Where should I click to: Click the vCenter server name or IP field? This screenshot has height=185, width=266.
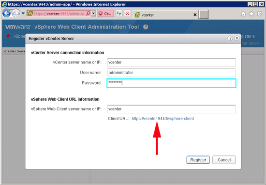[171, 62]
